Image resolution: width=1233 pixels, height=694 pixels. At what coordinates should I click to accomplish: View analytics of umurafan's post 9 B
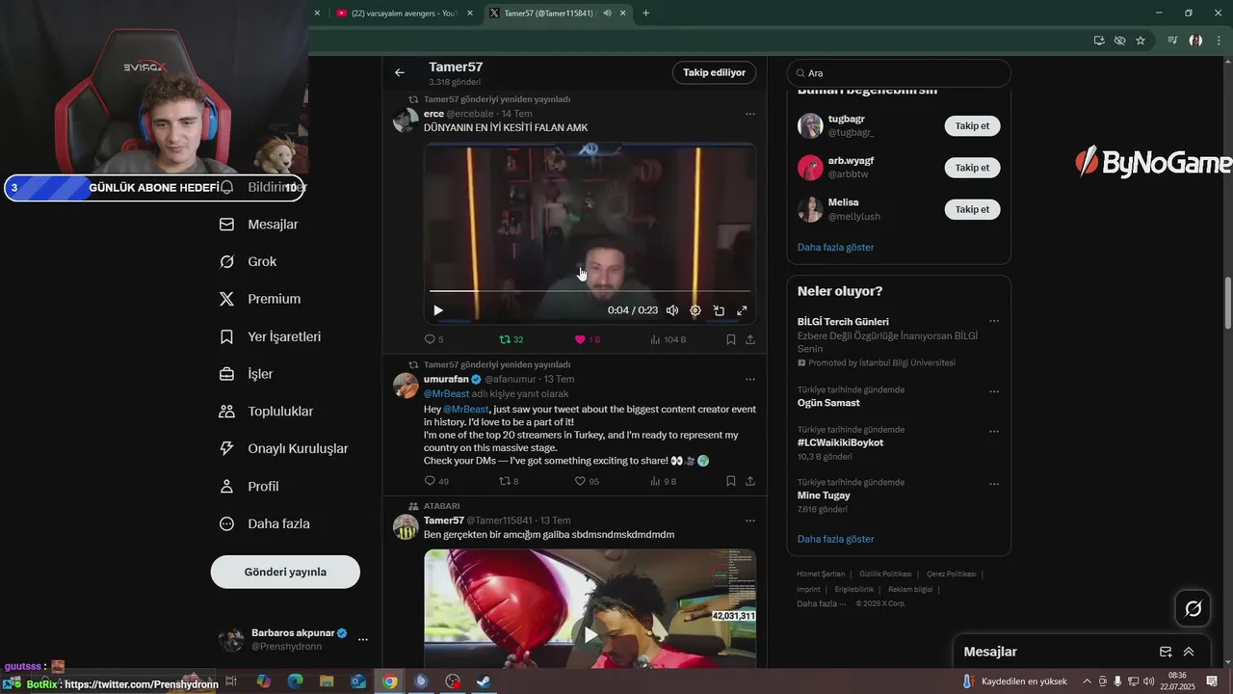664,481
